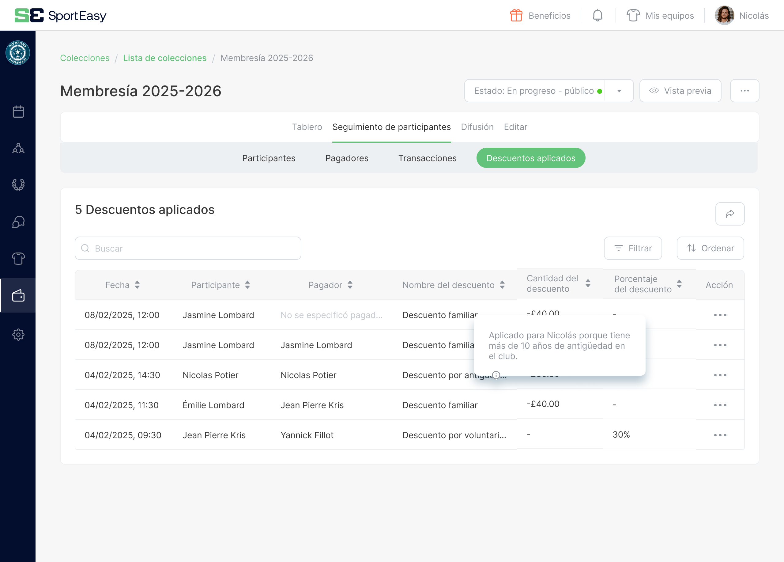Screen dimensions: 784x562
Task: Open the laurel championship sidebar icon
Action: pyautogui.click(x=18, y=185)
